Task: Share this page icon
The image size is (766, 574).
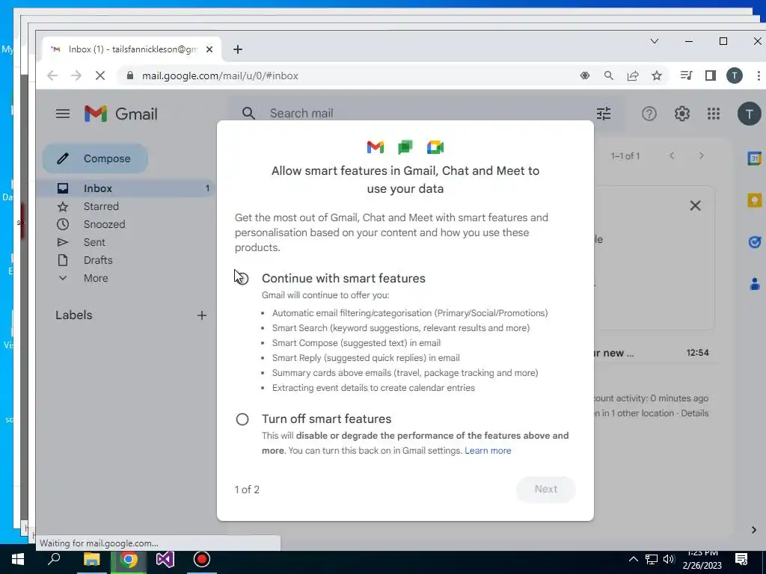Action: click(633, 75)
